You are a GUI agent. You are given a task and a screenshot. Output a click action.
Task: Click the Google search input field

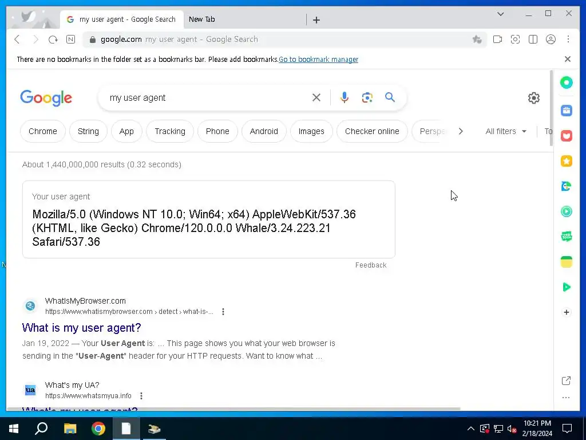pyautogui.click(x=205, y=97)
